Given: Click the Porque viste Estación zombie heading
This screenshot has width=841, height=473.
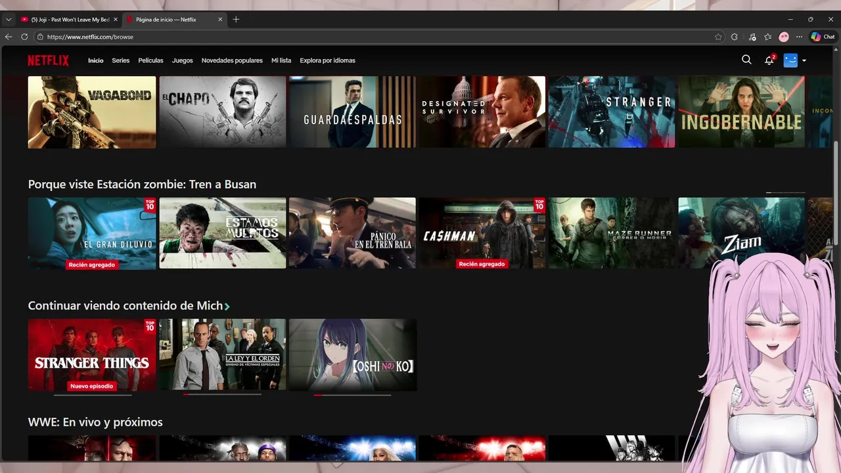Looking at the screenshot, I should pyautogui.click(x=142, y=185).
